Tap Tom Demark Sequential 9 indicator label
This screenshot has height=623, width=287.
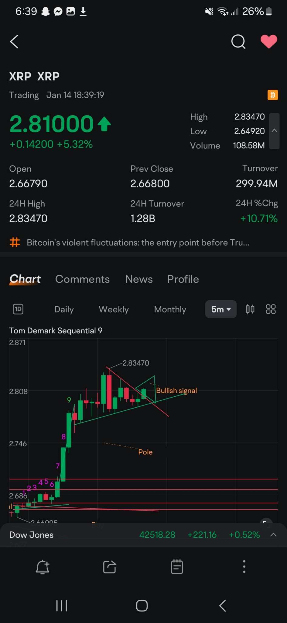(x=56, y=331)
